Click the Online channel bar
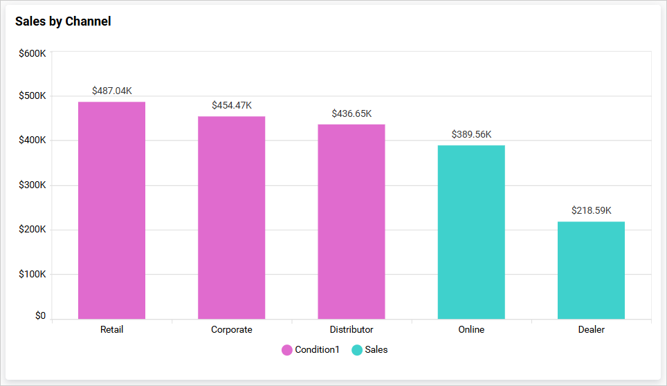The width and height of the screenshot is (667, 386). tap(471, 232)
